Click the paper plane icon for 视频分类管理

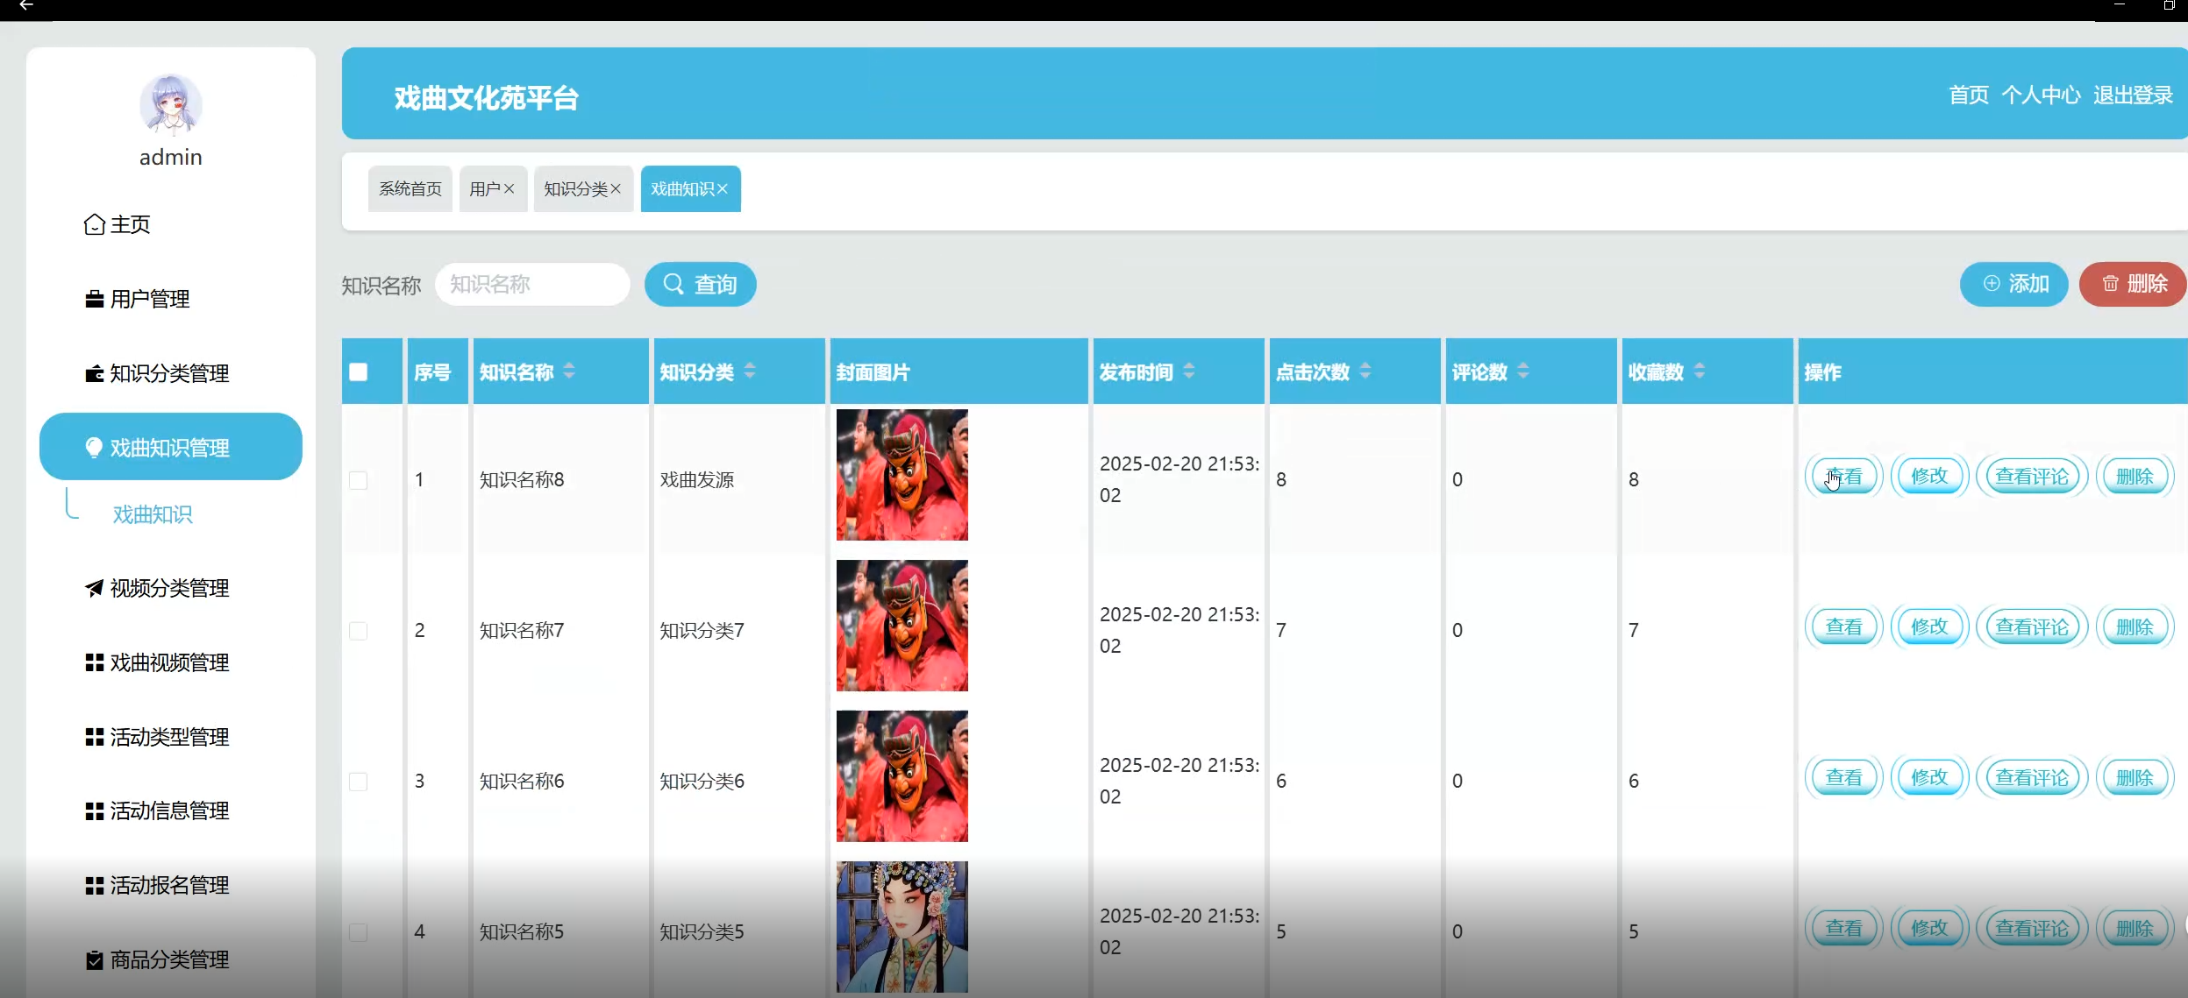click(94, 588)
